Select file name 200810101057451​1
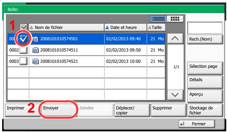Image resolution: width=227 pixels, height=132 pixels. tap(59, 50)
